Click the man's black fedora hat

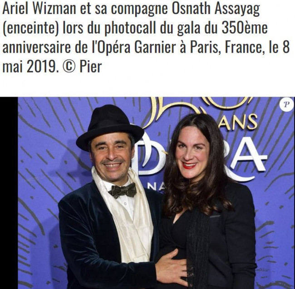click(x=110, y=127)
